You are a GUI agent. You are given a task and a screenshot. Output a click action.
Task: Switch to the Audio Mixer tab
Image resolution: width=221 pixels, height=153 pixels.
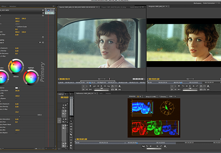click(135, 7)
